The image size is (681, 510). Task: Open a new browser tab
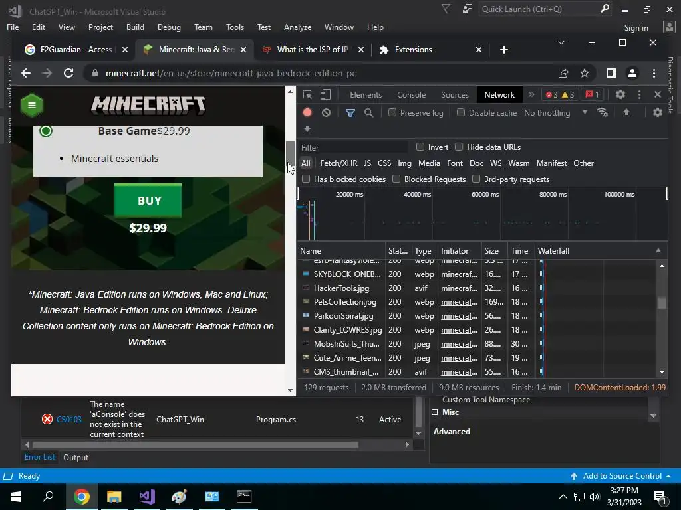pos(504,50)
